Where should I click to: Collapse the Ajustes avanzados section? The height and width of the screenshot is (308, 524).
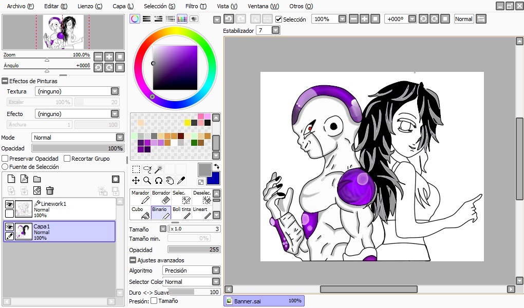point(133,260)
